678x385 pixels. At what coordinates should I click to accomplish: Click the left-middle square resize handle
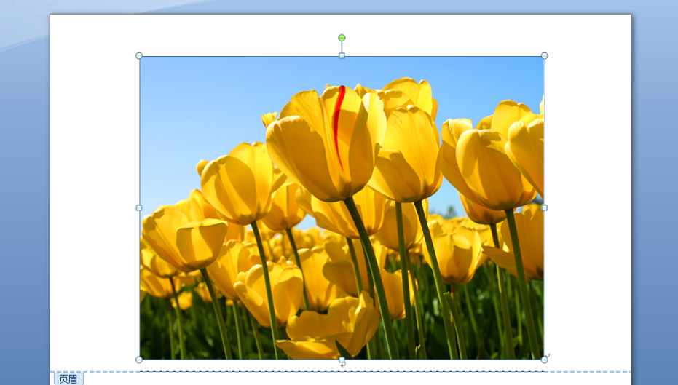click(139, 207)
